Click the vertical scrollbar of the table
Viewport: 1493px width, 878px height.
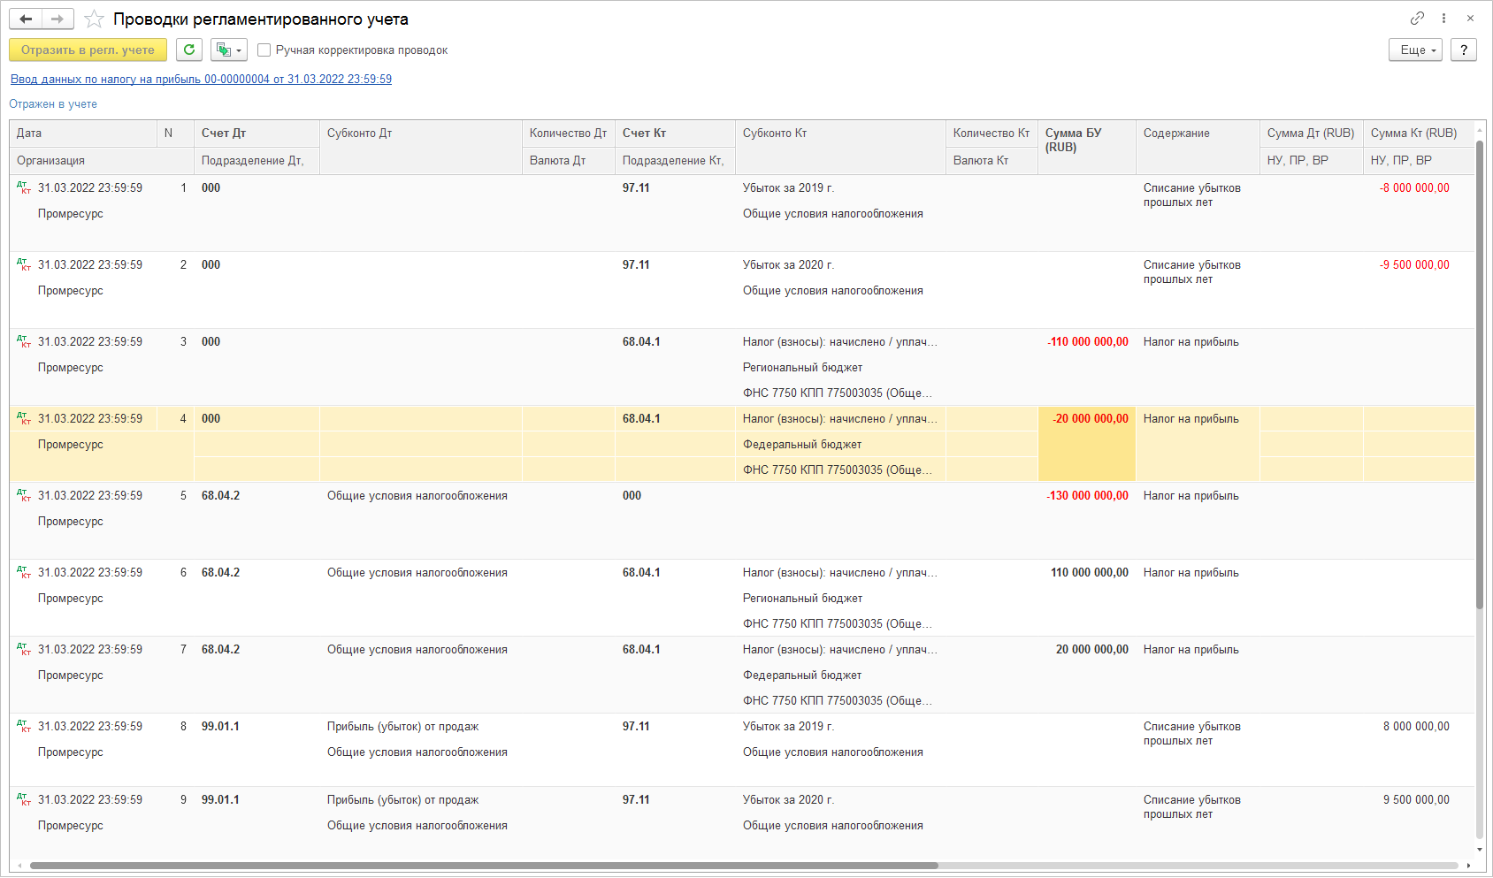pos(1479,442)
